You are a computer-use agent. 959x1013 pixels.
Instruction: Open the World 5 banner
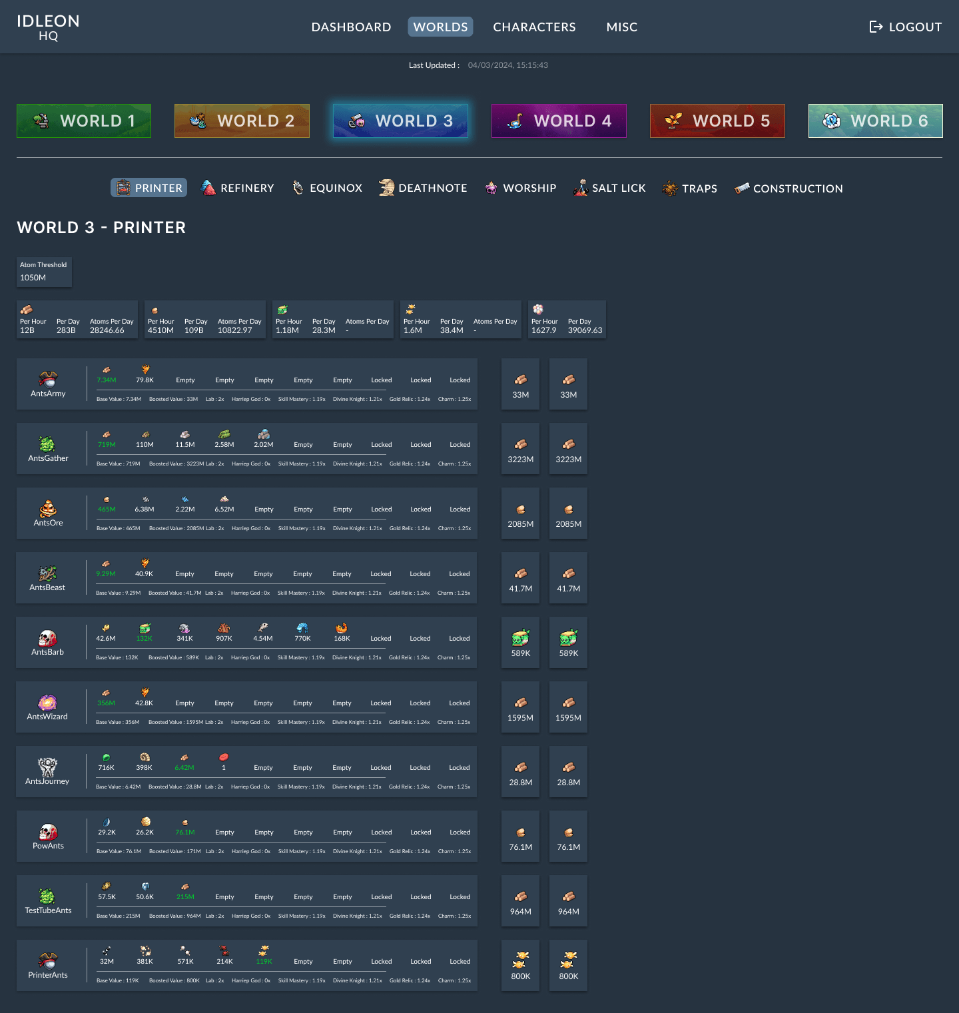pos(717,121)
